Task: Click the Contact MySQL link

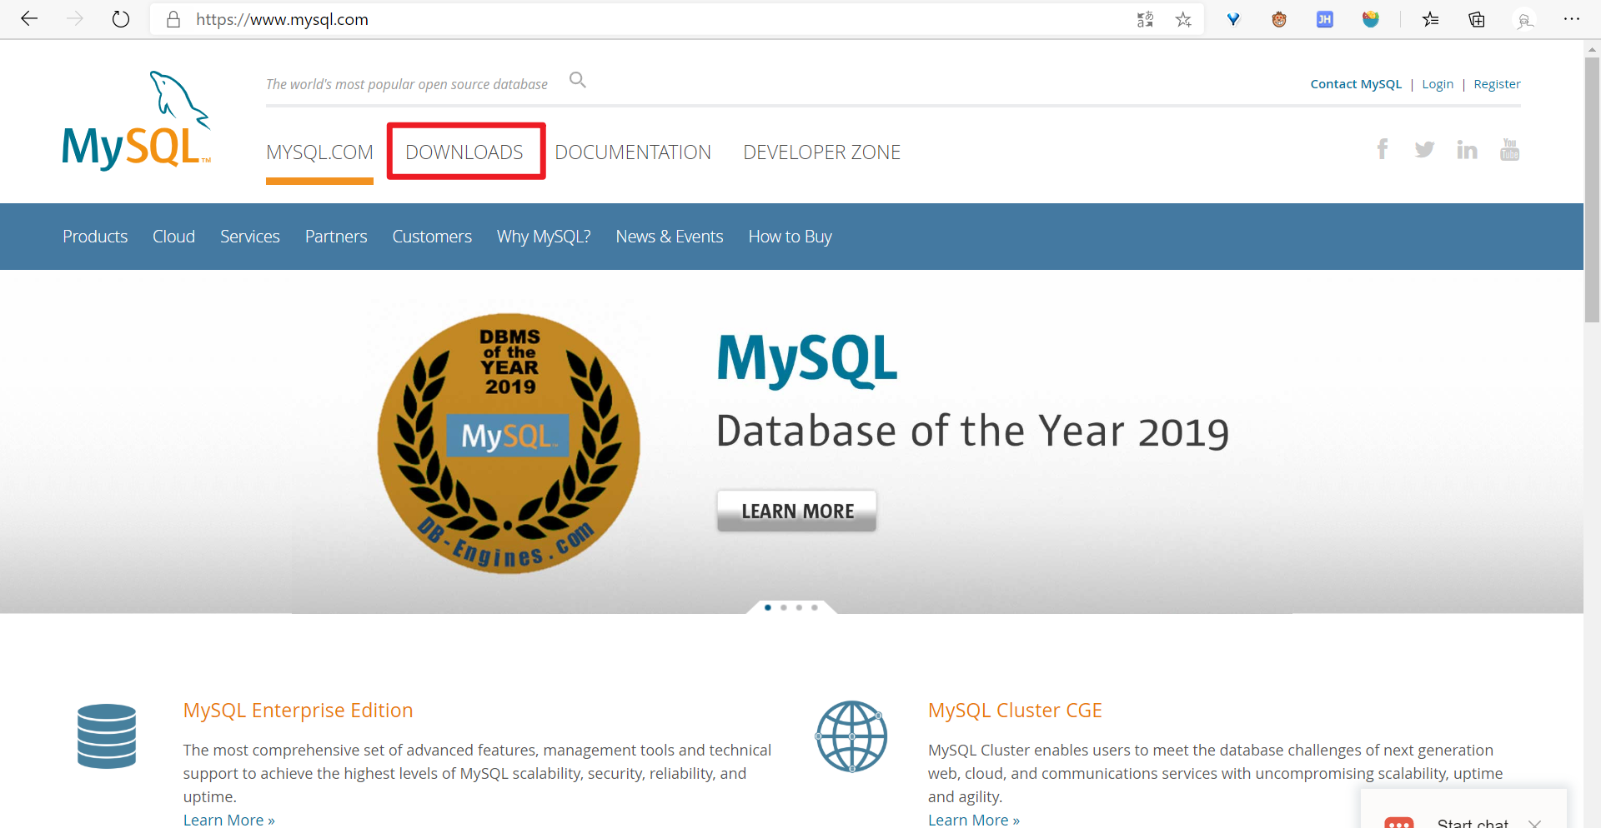Action: 1356,84
